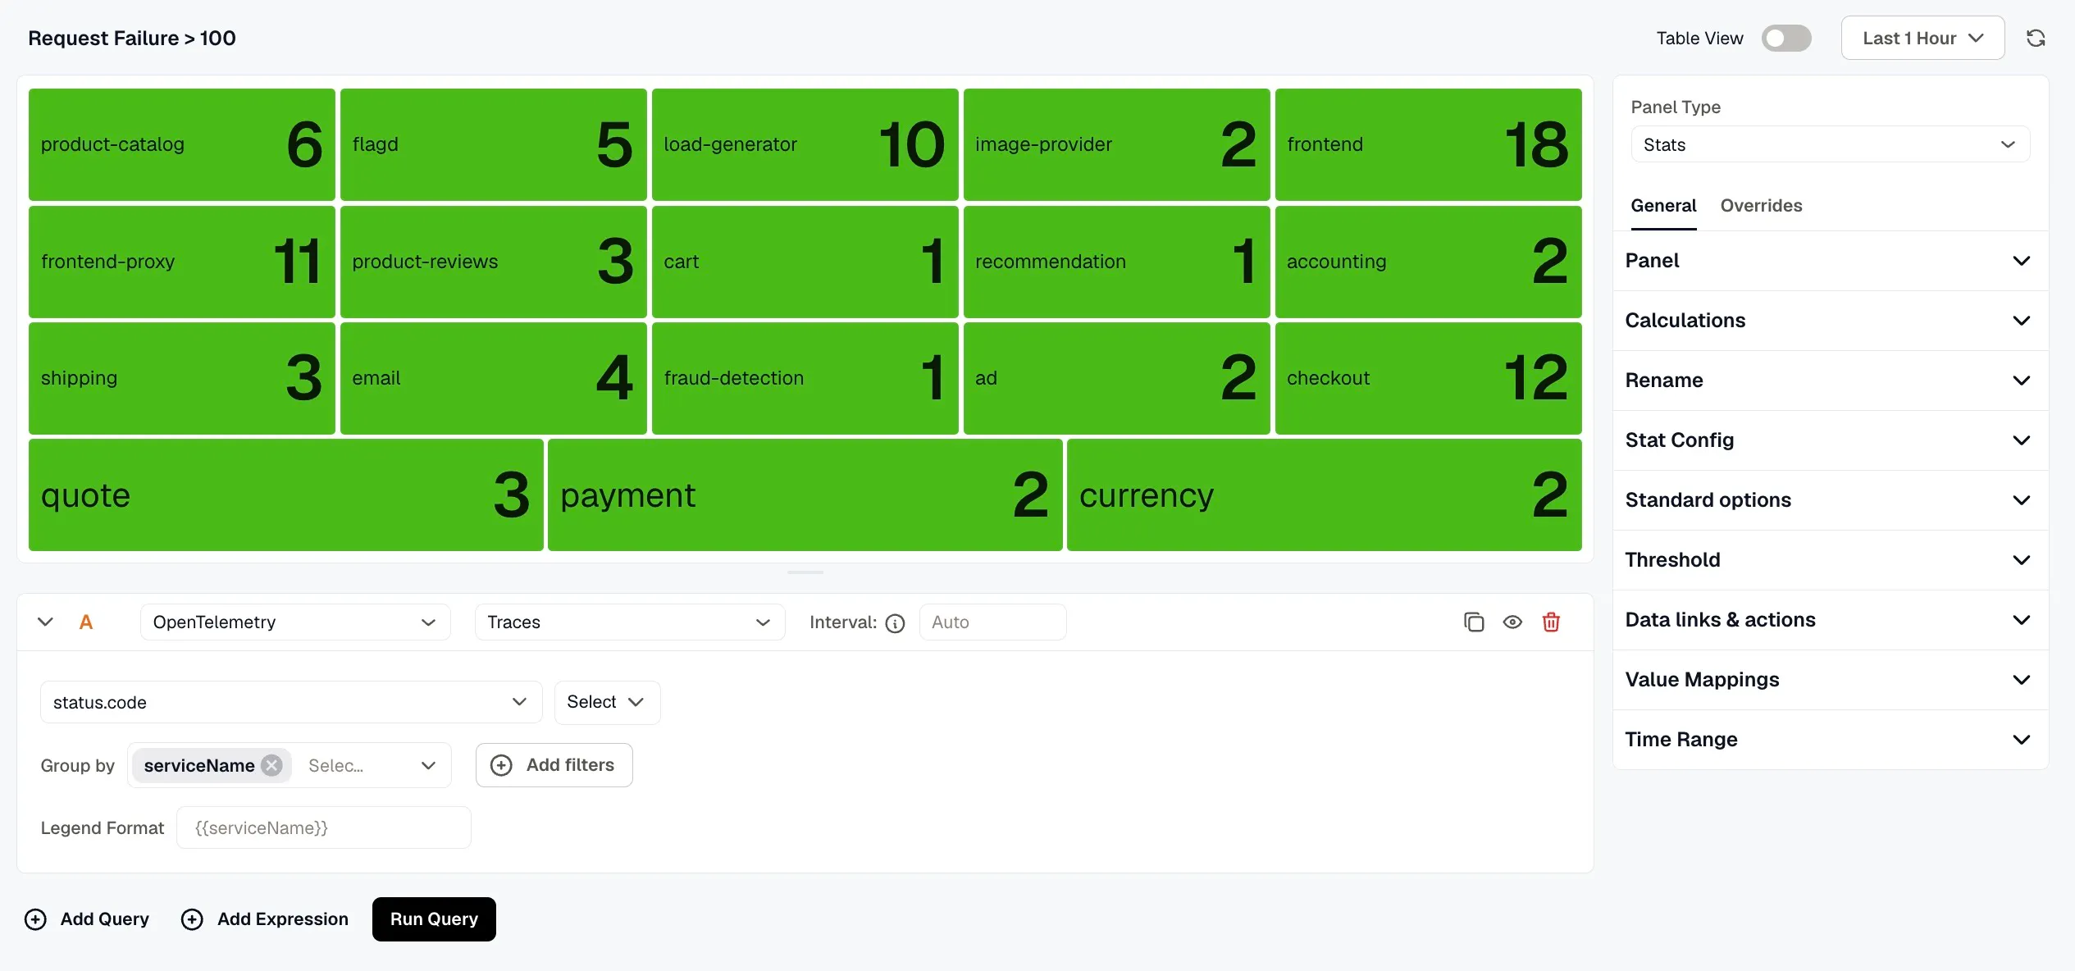Open the OpenTelemetry data source dropdown
This screenshot has height=971, width=2075.
[x=294, y=622]
